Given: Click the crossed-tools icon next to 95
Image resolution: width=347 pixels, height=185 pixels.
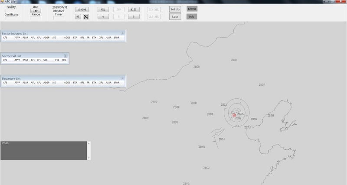Looking at the screenshot, I should (86, 16).
